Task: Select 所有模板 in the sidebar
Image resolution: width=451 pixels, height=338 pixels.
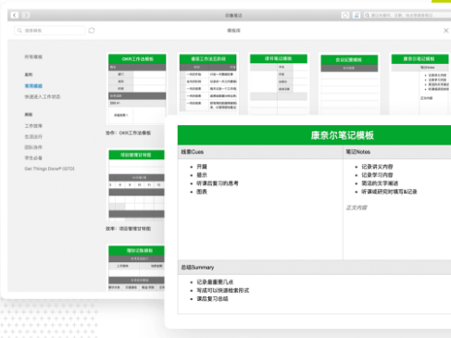Action: pyautogui.click(x=33, y=56)
